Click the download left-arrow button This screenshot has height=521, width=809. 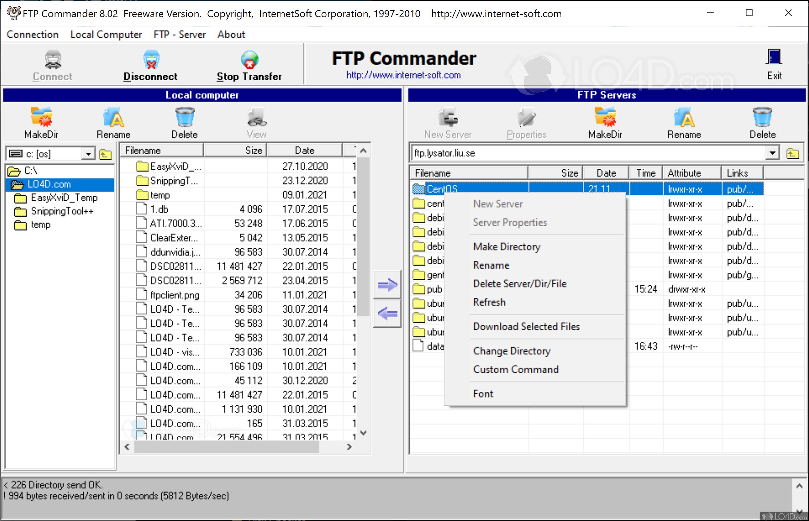(x=387, y=314)
